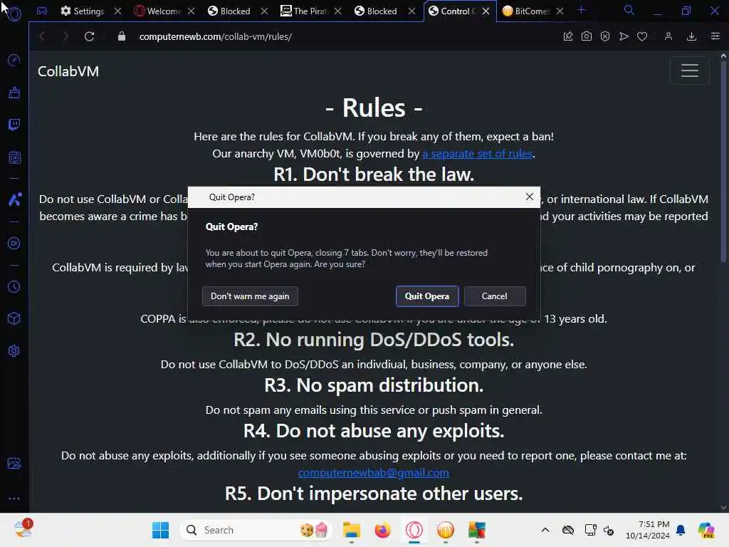The width and height of the screenshot is (729, 547).
Task: Open the shopping bag sidebar icon
Action: coord(14,93)
